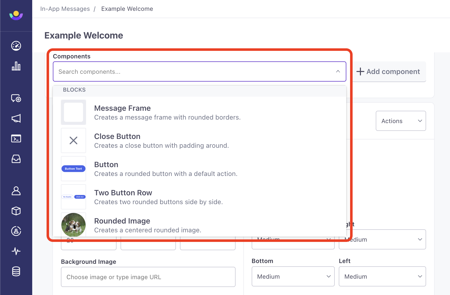
Task: Click the Background Image URL input field
Action: pyautogui.click(x=148, y=277)
